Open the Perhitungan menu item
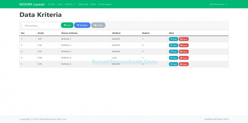248x123 pixels. [x=105, y=4]
